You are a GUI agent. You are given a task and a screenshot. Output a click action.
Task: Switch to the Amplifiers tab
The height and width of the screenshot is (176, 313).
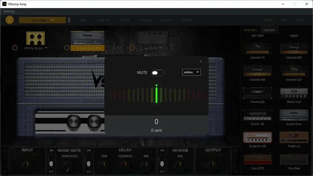250,30
